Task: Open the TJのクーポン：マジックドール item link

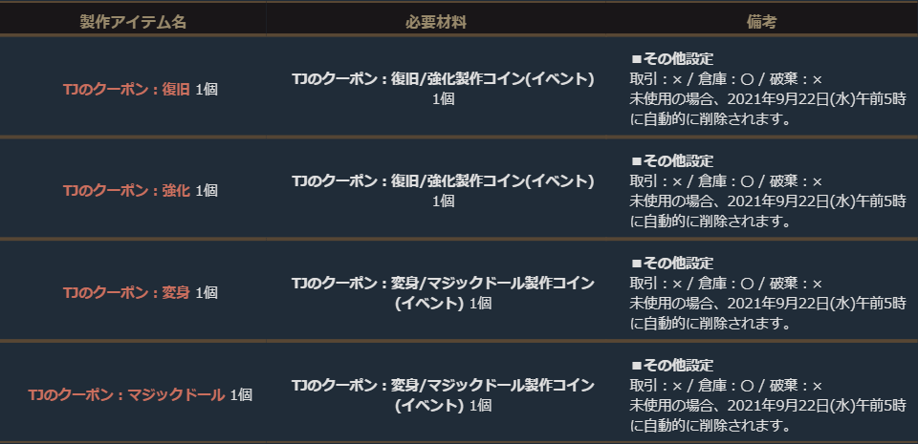Action: 126,394
